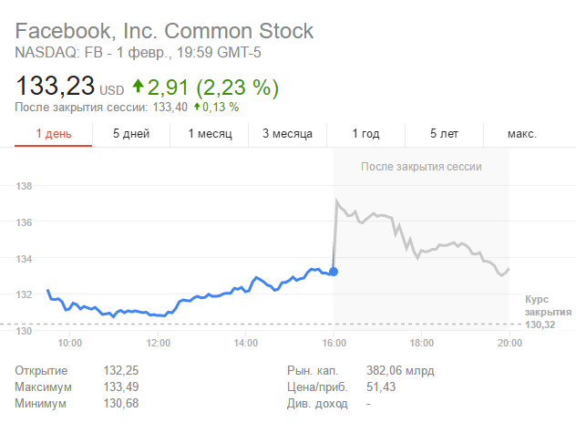Click the 12:00 time axis label
The image size is (576, 433).
point(159,344)
